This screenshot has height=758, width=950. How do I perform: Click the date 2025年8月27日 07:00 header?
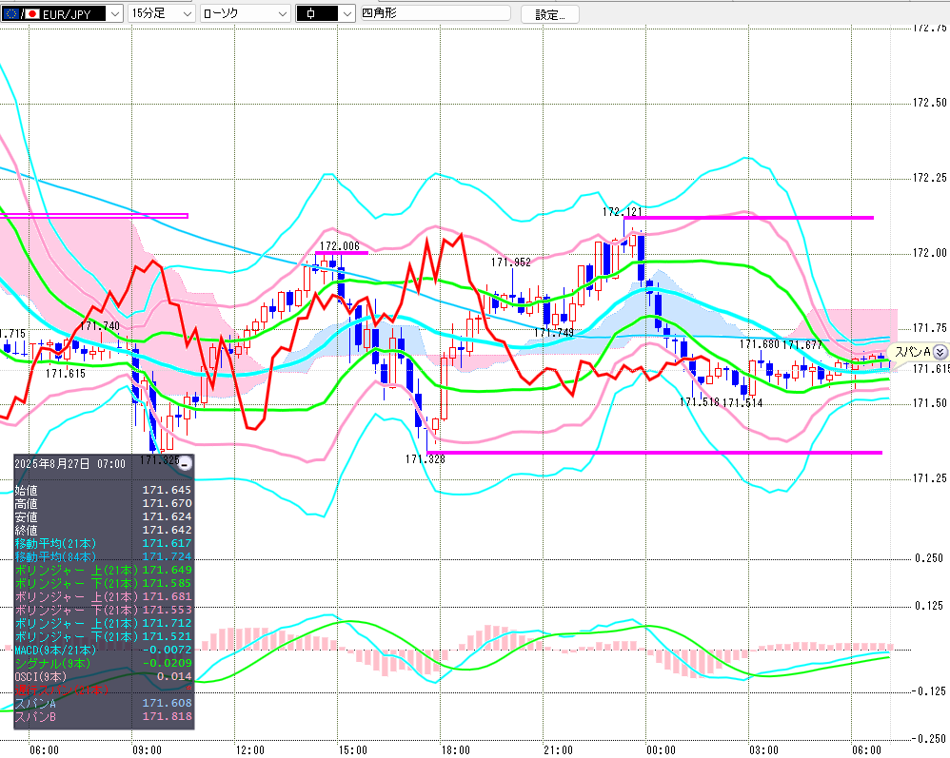[x=69, y=464]
